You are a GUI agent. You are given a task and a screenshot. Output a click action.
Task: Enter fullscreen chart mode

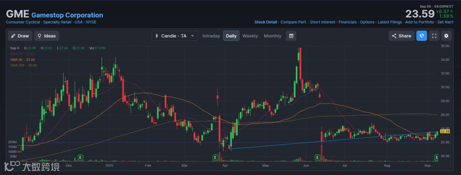(x=434, y=36)
